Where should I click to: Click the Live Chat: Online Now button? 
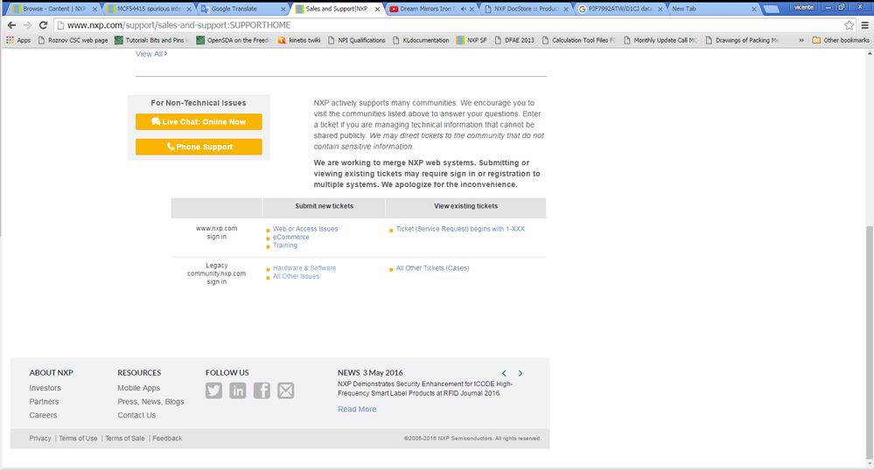point(199,122)
